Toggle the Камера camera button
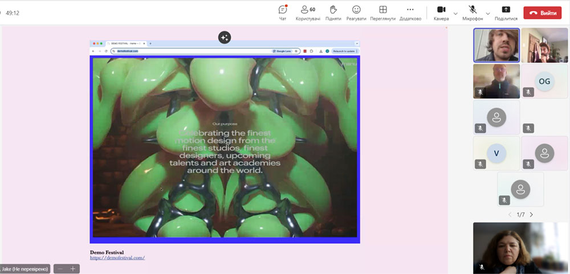The image size is (570, 274). tap(441, 13)
